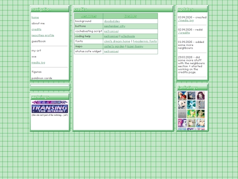Open the my art page
Image resolution: width=238 pixels, height=179 pixels.
[36, 50]
